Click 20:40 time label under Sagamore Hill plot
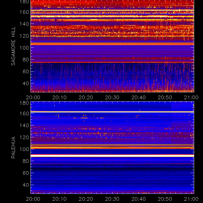The image size is (203, 203). (139, 97)
